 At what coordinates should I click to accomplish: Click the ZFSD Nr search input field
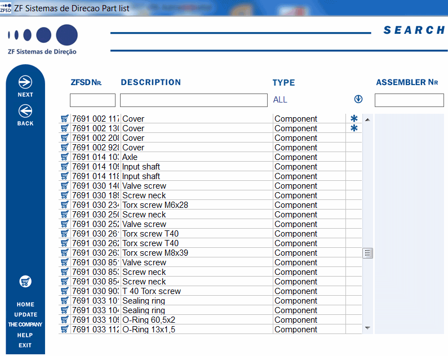92,100
